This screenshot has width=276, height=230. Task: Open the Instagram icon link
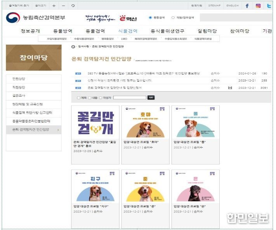pyautogui.click(x=258, y=6)
